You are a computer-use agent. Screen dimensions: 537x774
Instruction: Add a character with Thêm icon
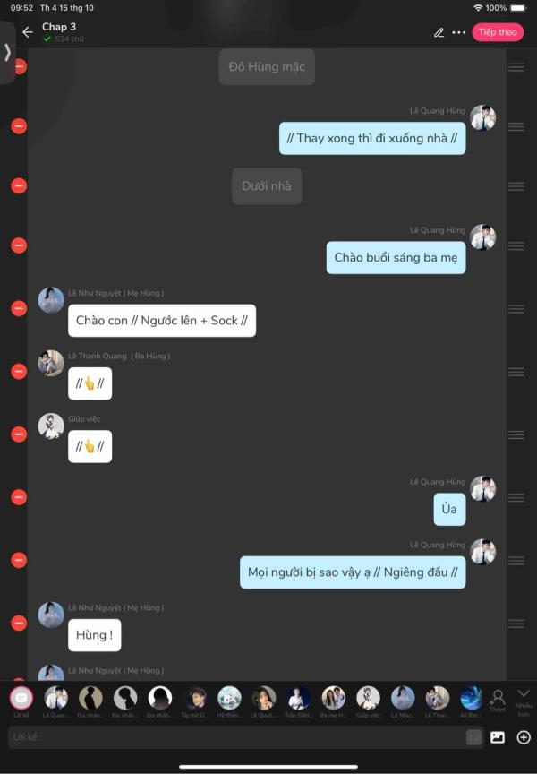click(x=498, y=701)
